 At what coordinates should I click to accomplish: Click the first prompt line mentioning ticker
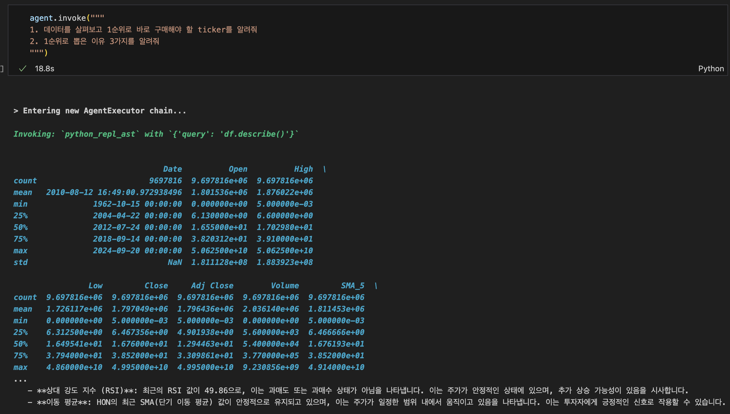point(143,30)
